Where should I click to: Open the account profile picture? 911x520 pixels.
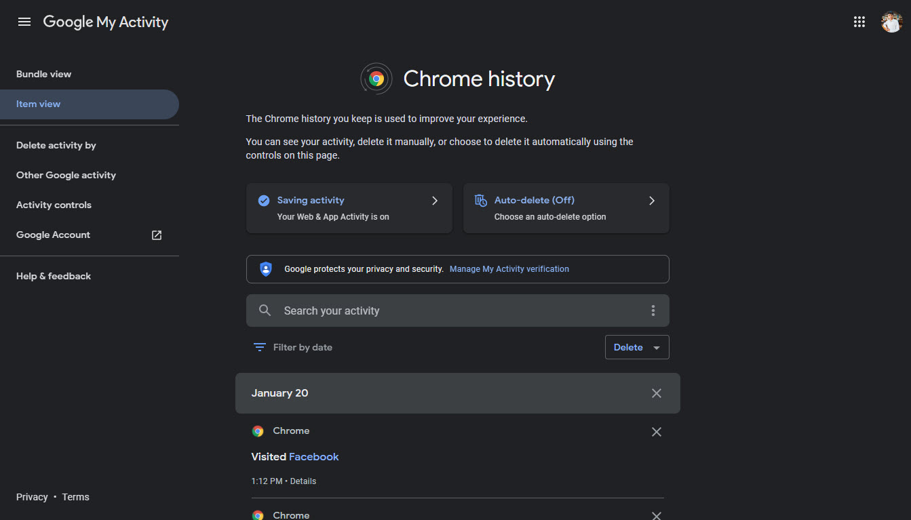click(x=891, y=22)
